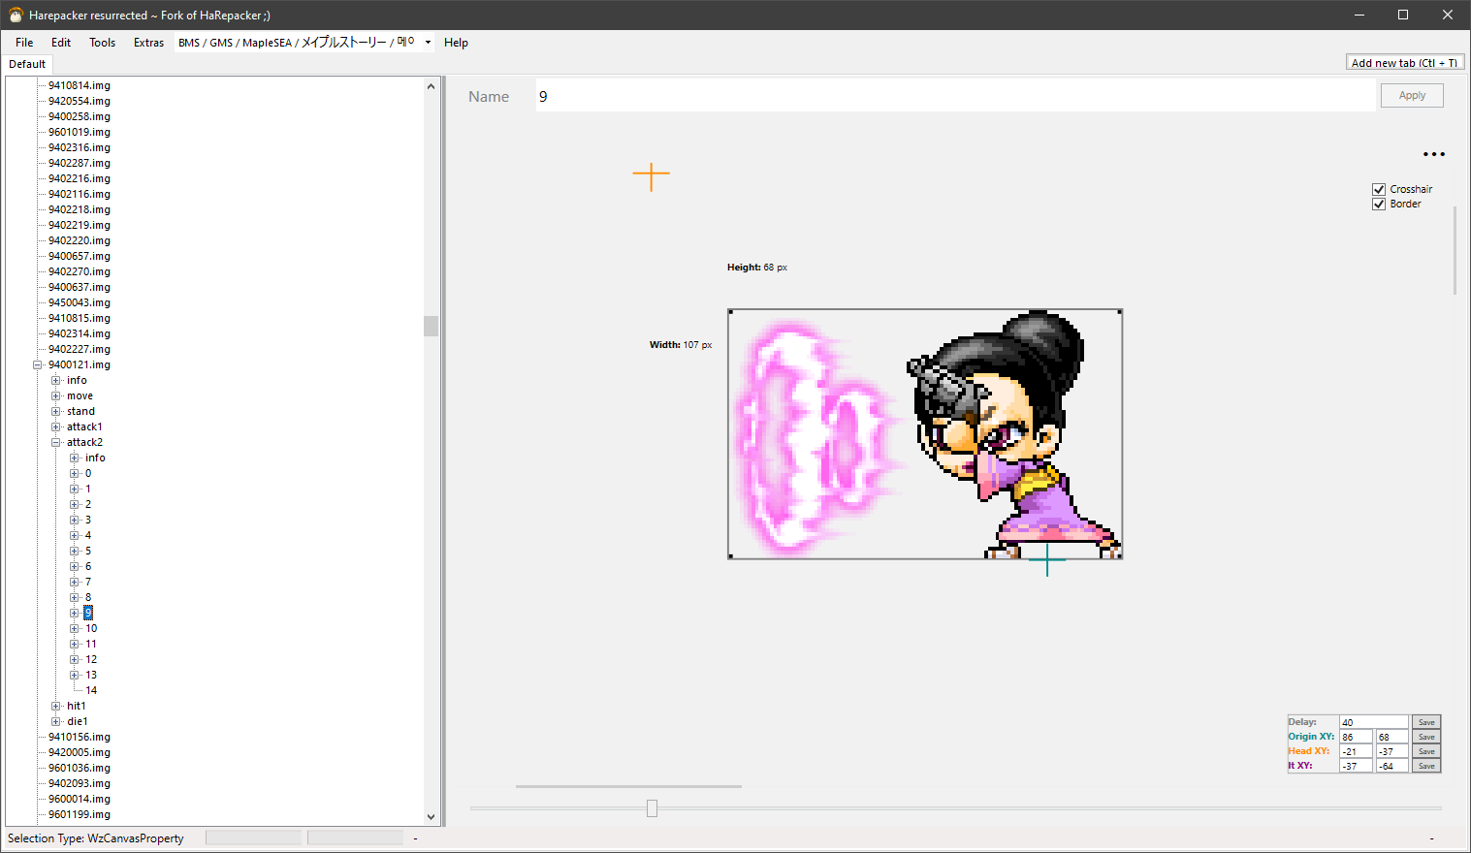The width and height of the screenshot is (1471, 853).
Task: Expand the hit1 tree node
Action: pyautogui.click(x=56, y=707)
